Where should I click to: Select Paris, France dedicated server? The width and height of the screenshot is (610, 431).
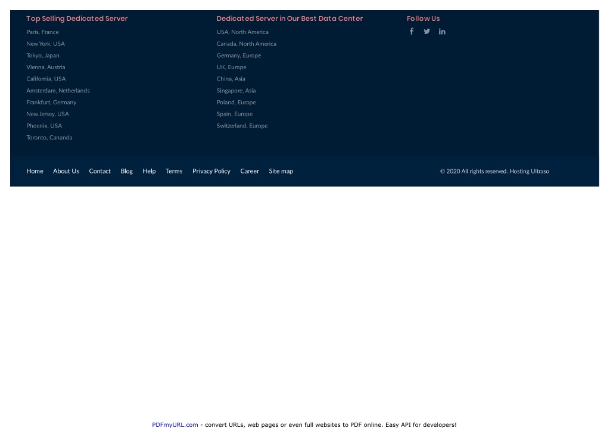[x=42, y=32]
